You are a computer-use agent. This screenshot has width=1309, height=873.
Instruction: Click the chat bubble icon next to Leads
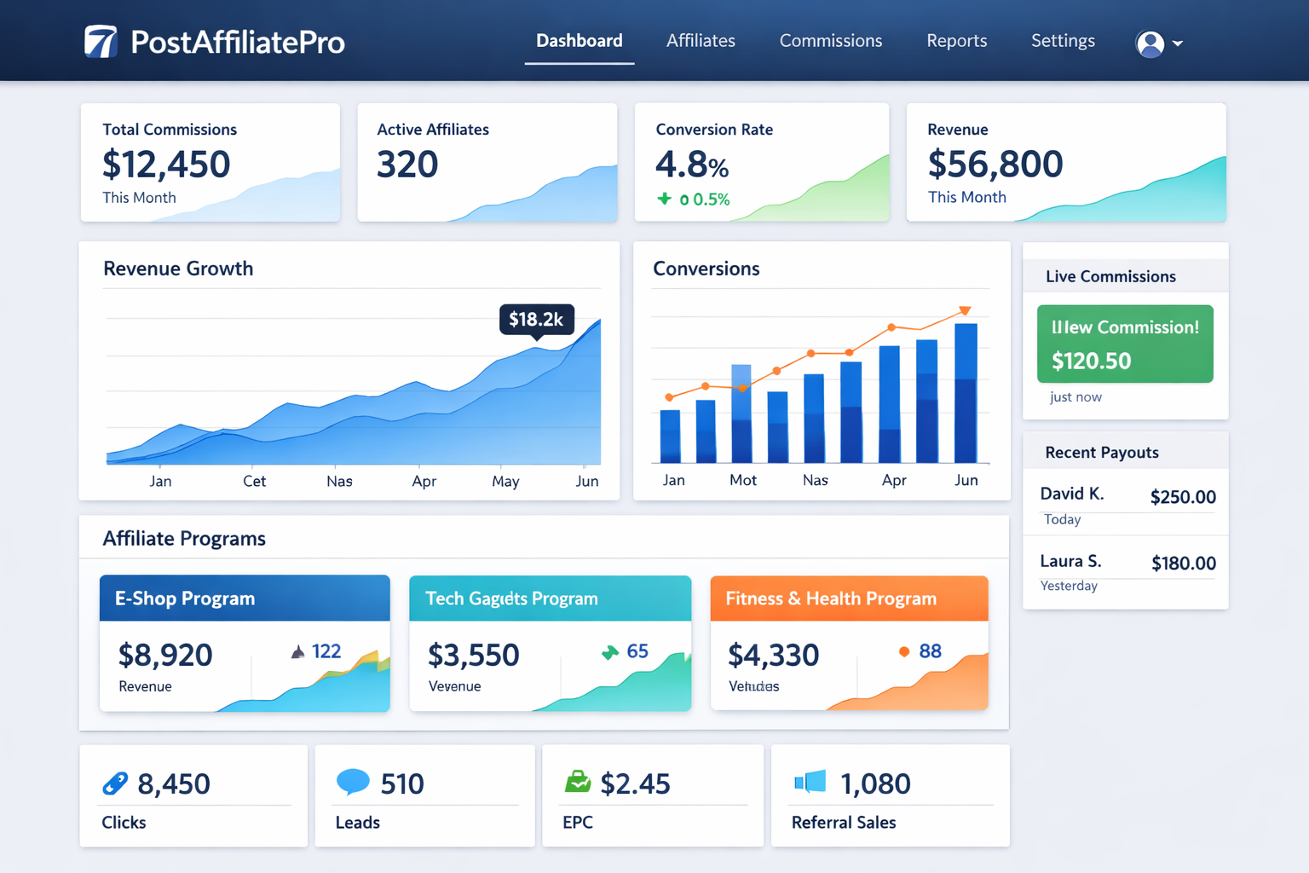(x=353, y=782)
